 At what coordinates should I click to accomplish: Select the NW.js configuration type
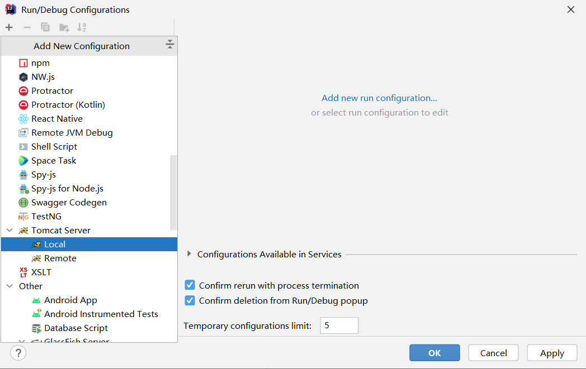point(89,77)
